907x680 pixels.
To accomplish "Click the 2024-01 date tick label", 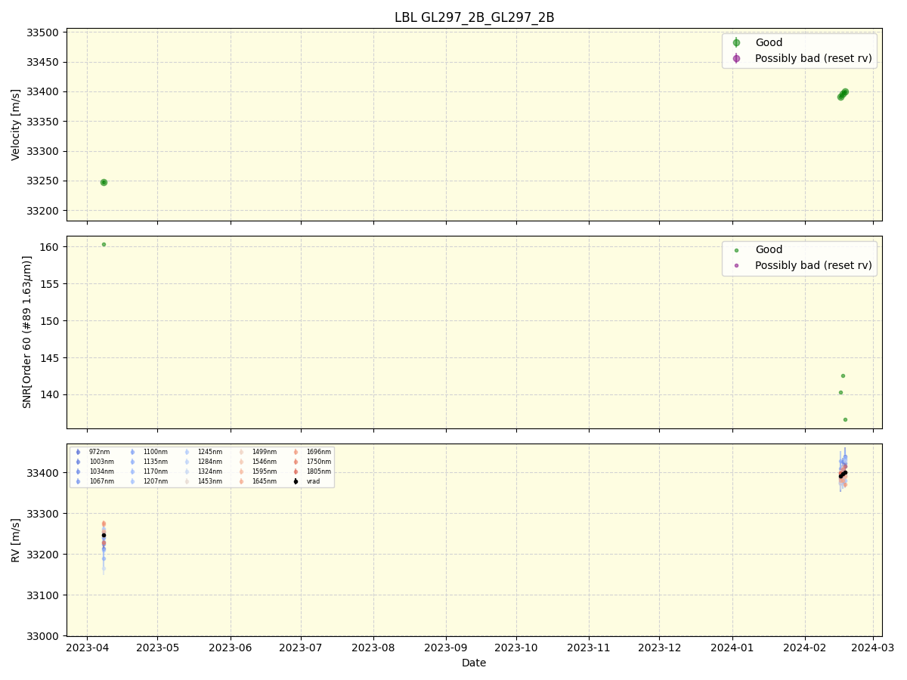I will tap(732, 648).
